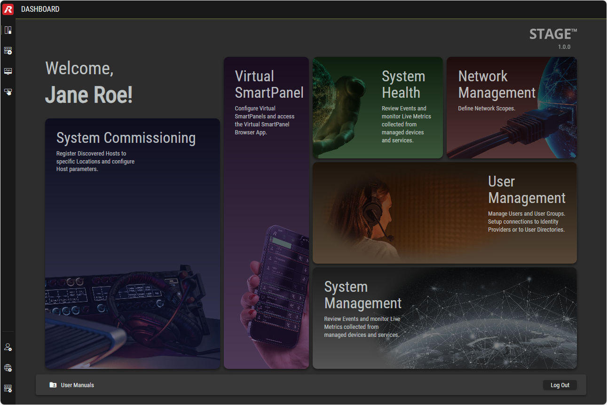Click 'Manage Users and User Groups.' text
Viewport: 607px width, 405px height.
(527, 214)
